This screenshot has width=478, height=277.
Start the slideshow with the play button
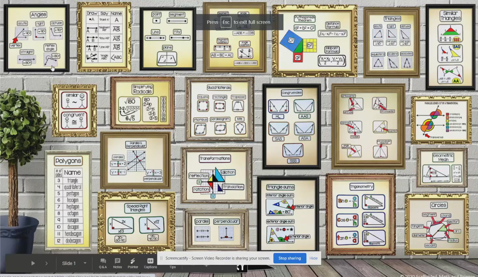pos(33,263)
